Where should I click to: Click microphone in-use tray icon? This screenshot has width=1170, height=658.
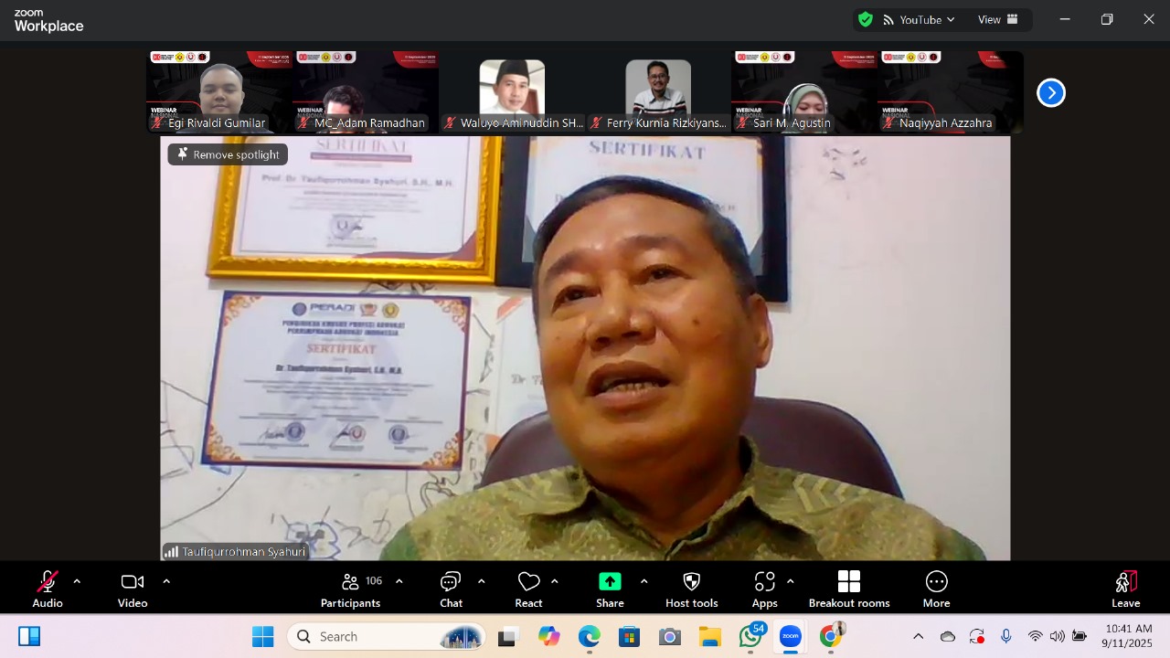point(1006,636)
